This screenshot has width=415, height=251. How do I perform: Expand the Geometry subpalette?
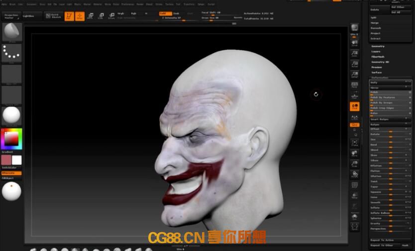(378, 46)
